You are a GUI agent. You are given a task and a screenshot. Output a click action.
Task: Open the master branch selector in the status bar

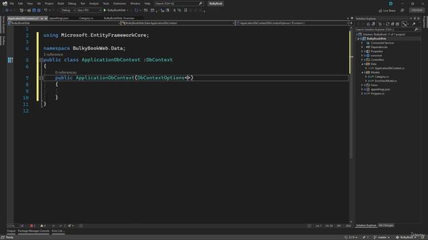point(382,237)
